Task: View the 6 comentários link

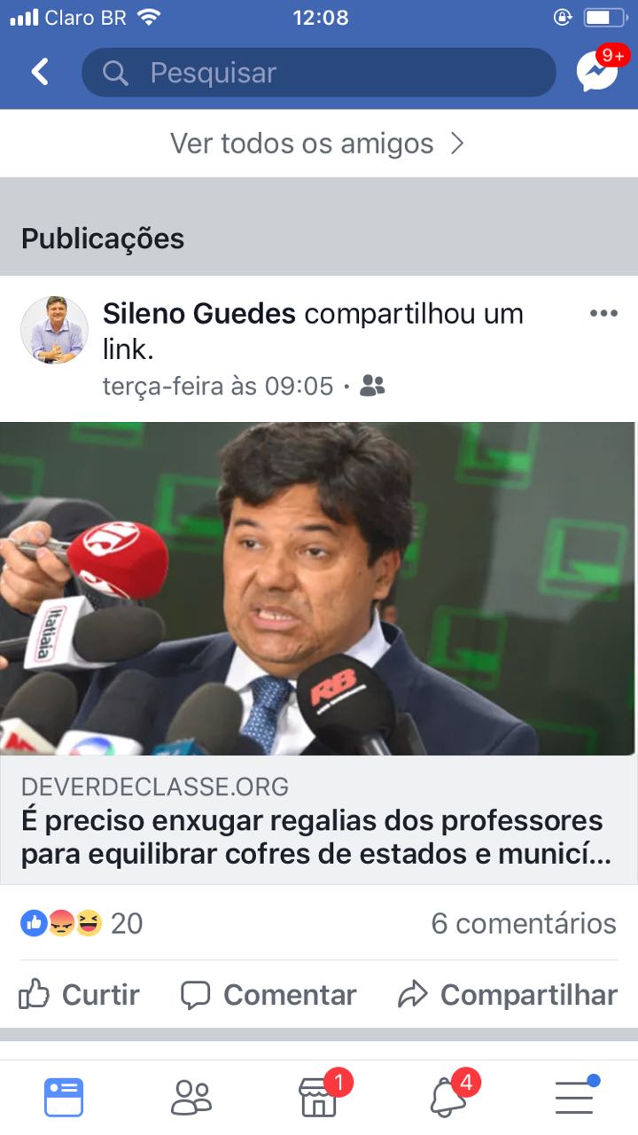Action: pyautogui.click(x=524, y=923)
